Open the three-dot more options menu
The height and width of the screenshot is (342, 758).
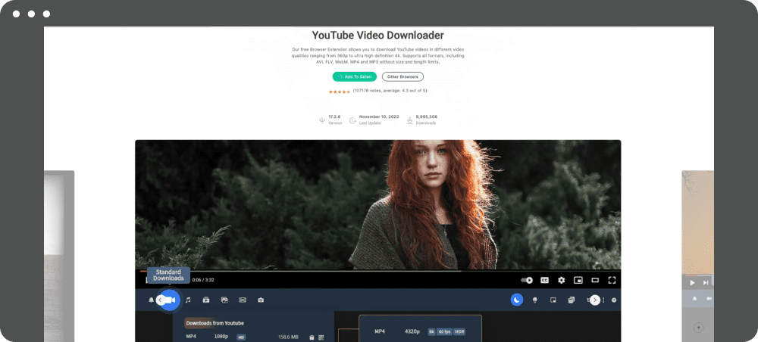pos(603,300)
